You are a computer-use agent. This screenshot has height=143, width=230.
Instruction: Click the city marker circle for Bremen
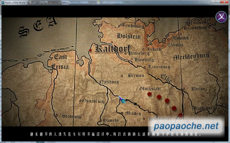[122, 76]
